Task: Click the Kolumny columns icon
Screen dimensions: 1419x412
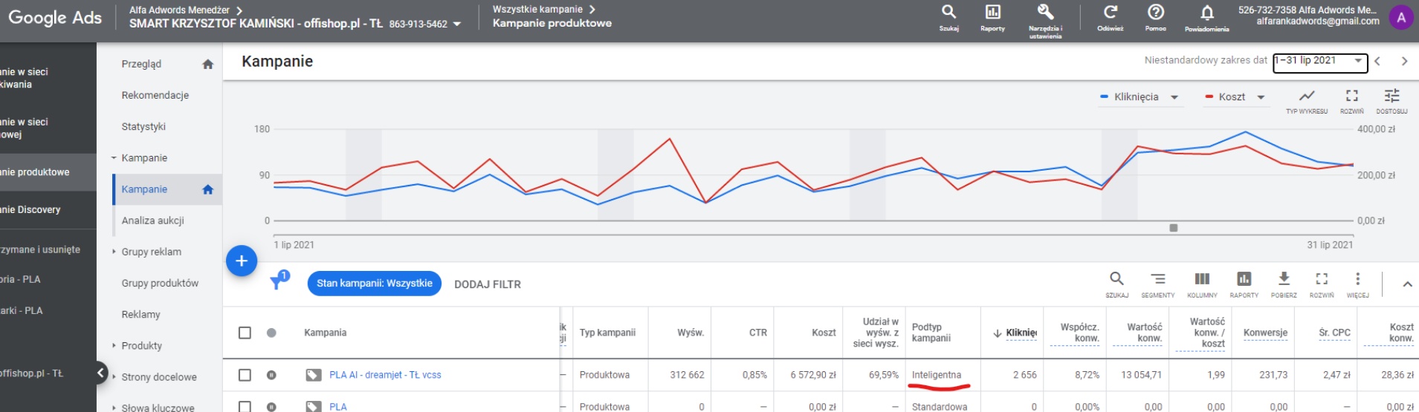Action: (1202, 280)
